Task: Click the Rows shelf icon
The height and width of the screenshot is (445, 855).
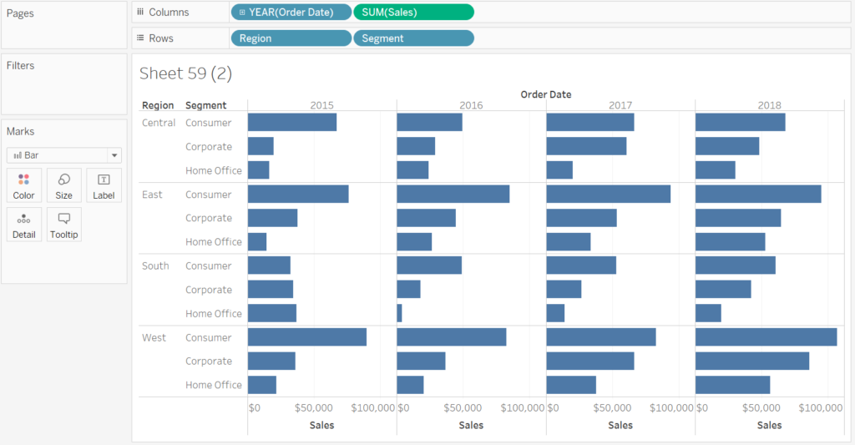Action: click(140, 38)
